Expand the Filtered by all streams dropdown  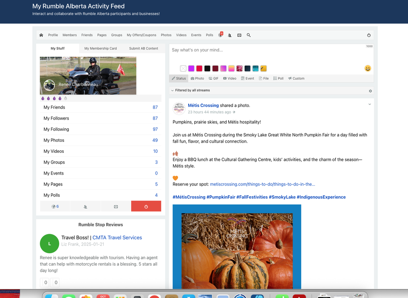(190, 90)
